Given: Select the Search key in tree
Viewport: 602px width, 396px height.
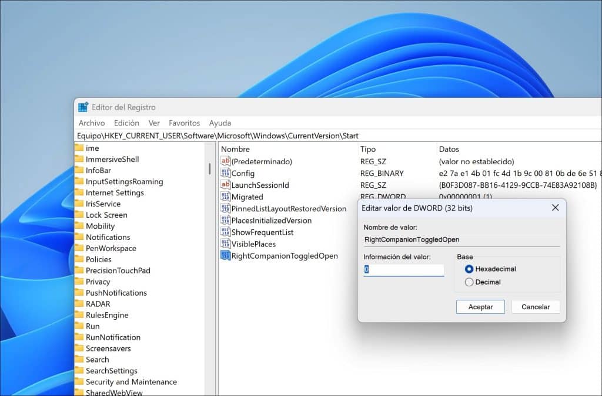Looking at the screenshot, I should coord(97,360).
